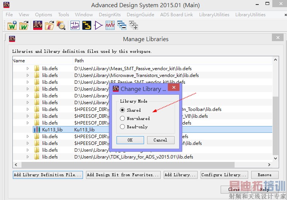
Task: Click the Open Example folder icon
Action: click(49, 25)
